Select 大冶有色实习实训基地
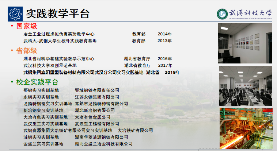 point(46,117)
